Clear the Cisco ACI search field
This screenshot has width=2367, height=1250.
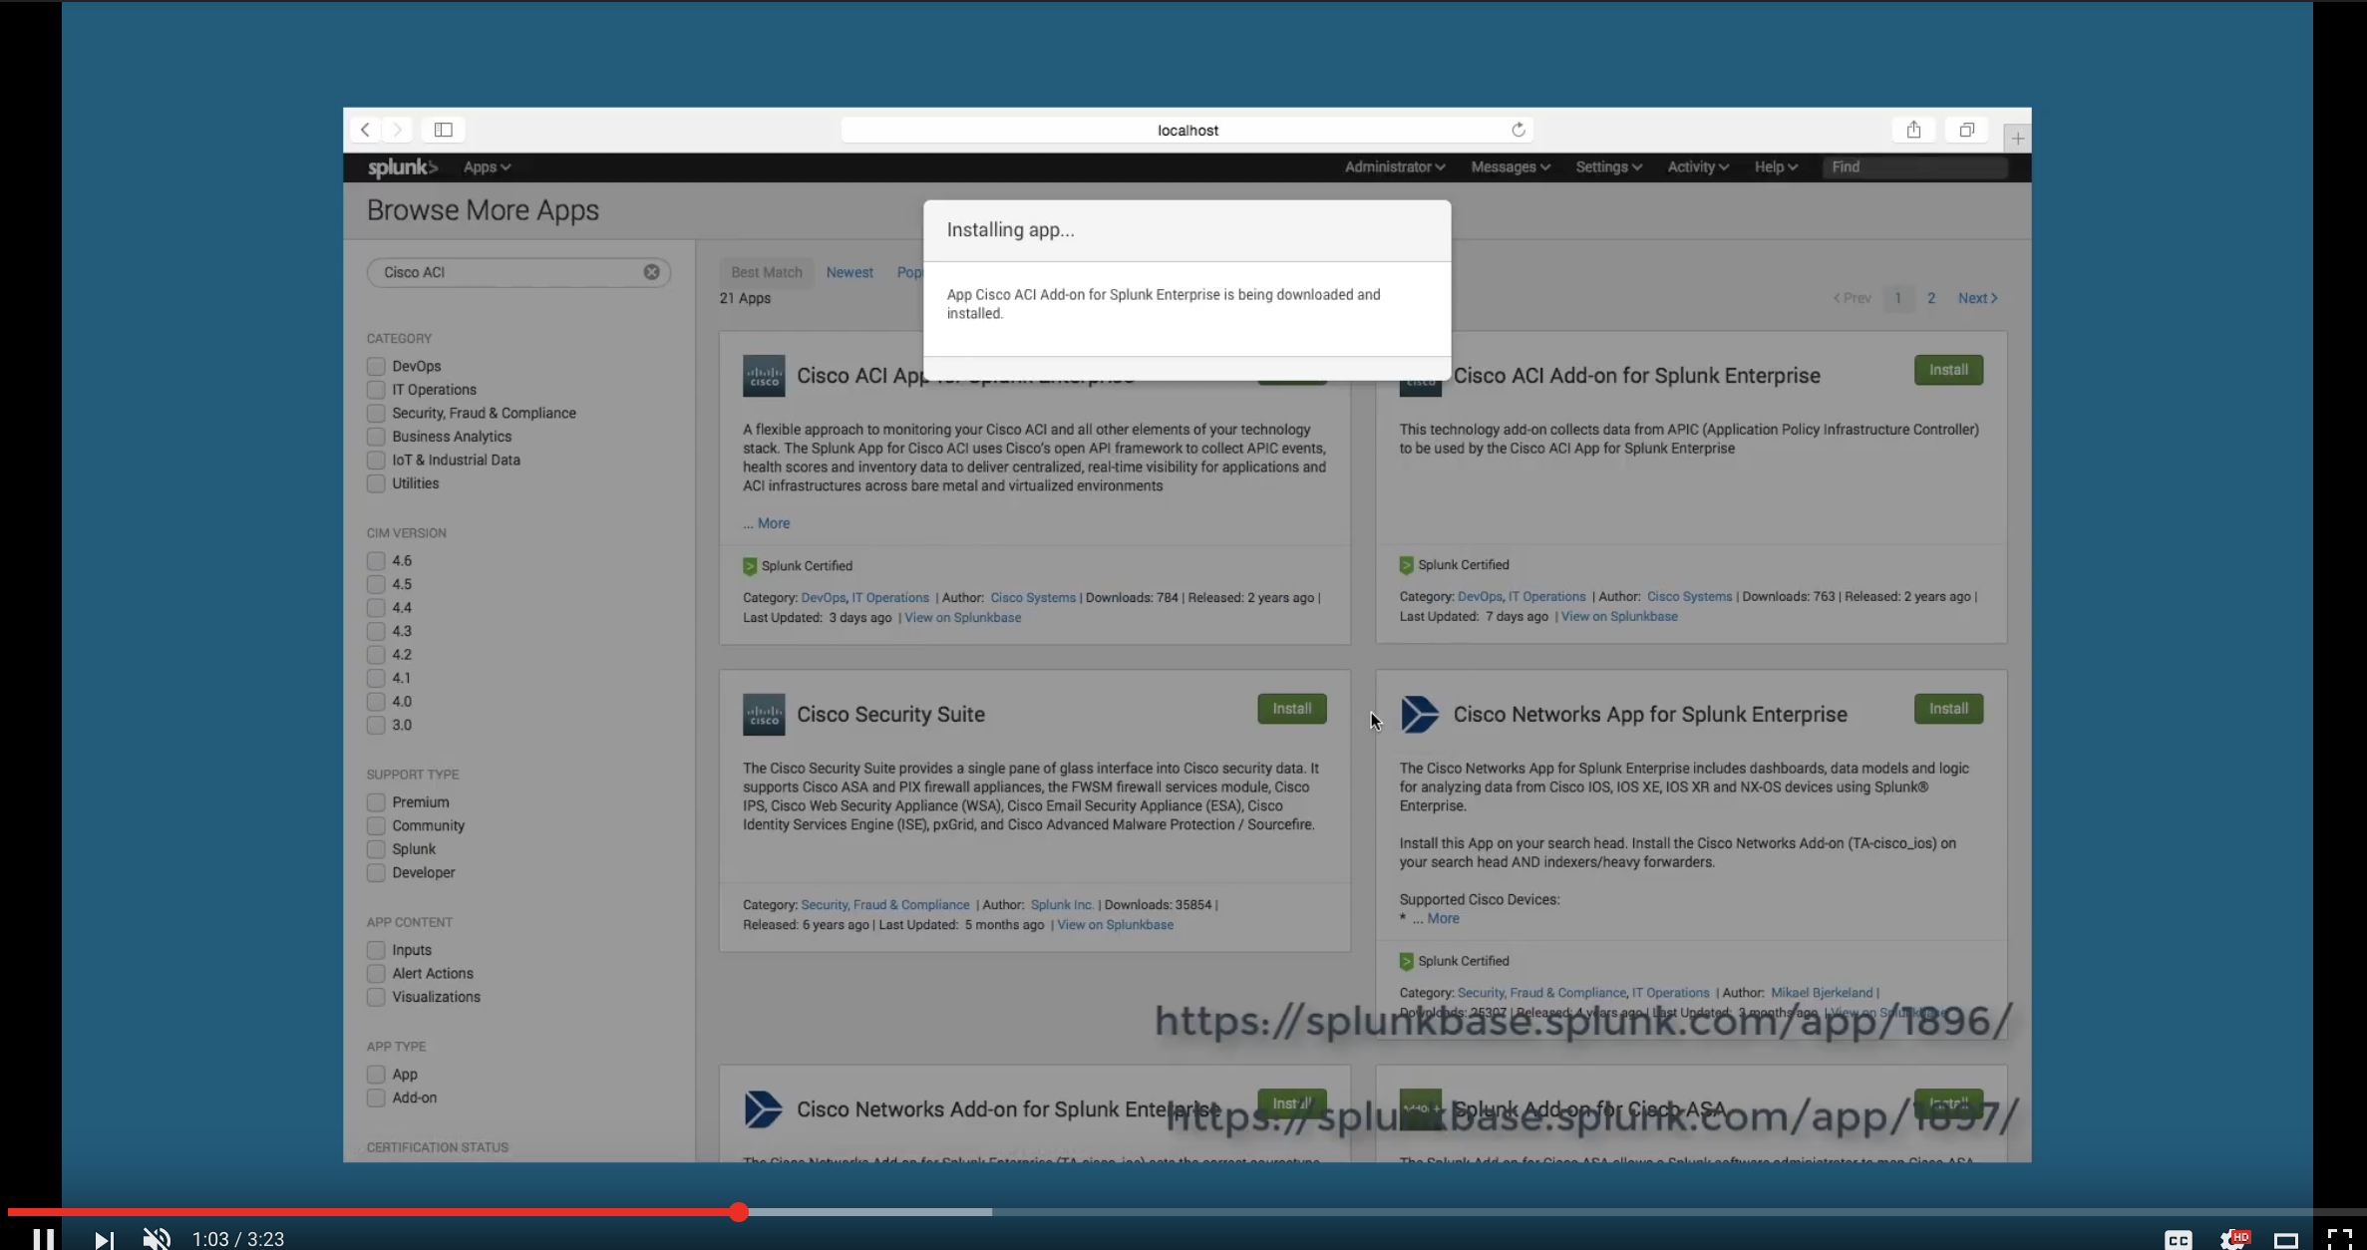pyautogui.click(x=651, y=272)
